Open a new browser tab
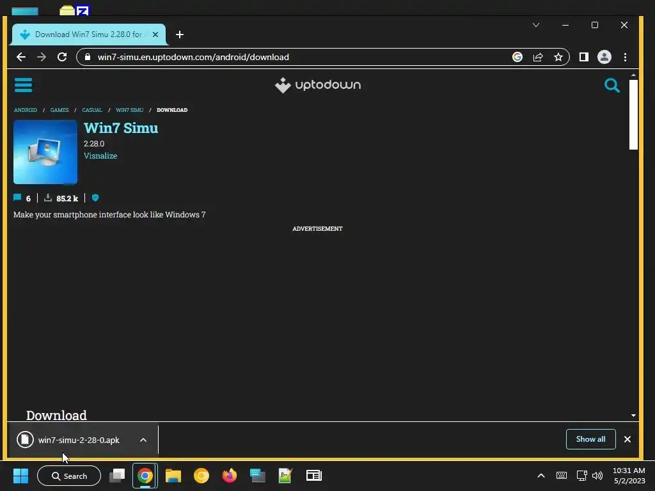The image size is (655, 491). pos(180,35)
